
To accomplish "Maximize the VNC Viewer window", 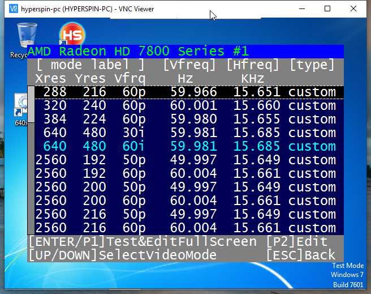I will [x=327, y=8].
